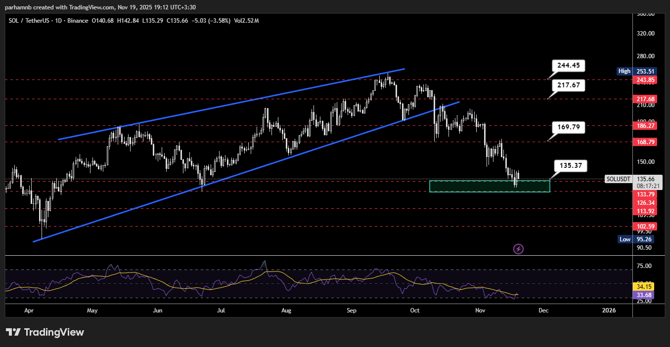The height and width of the screenshot is (347, 670).
Task: Click the red 102.59 price axis label
Action: coord(644,227)
